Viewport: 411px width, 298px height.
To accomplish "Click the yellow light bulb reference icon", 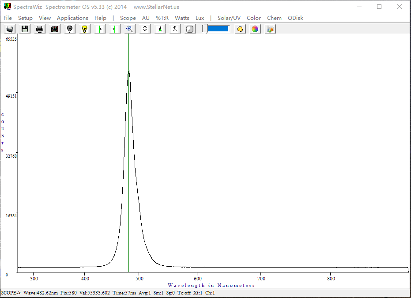I will [85, 29].
